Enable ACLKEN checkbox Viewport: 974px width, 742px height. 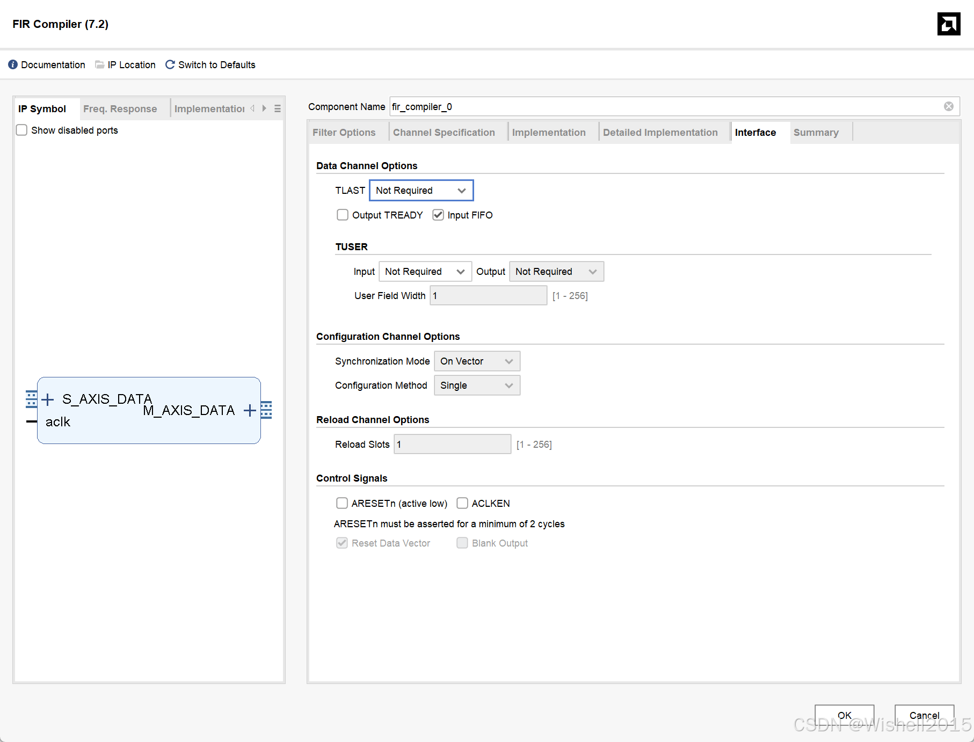(x=462, y=503)
